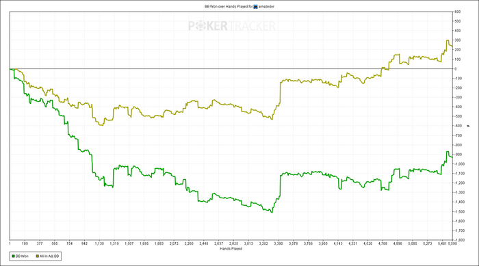Click the x-axis label 2,072
The image size is (479, 266).
[x=174, y=243]
